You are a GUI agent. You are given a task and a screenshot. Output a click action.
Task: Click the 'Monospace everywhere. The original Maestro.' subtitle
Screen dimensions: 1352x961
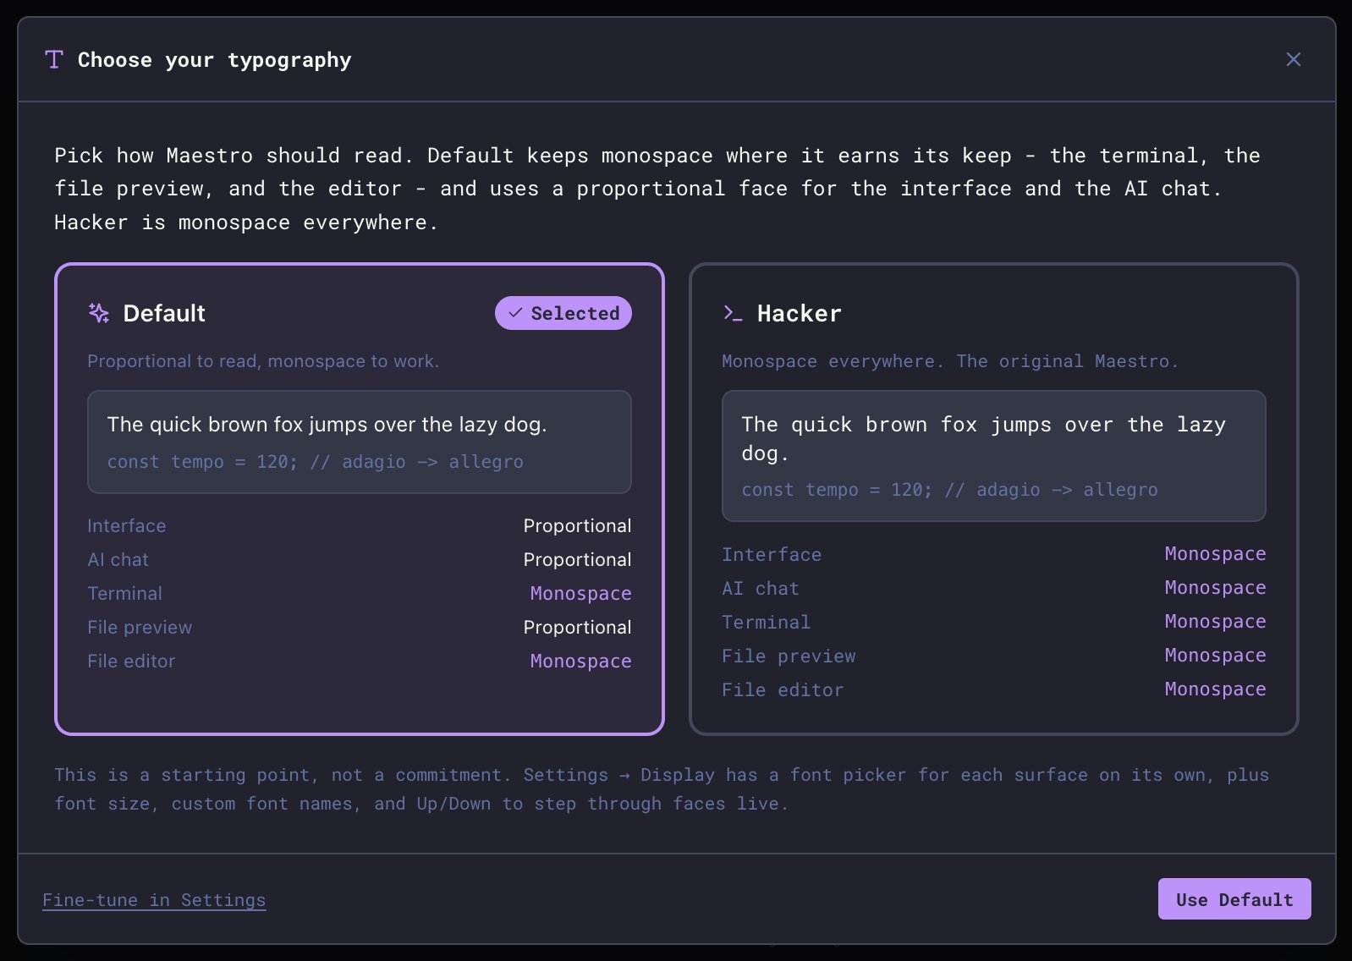coord(949,361)
